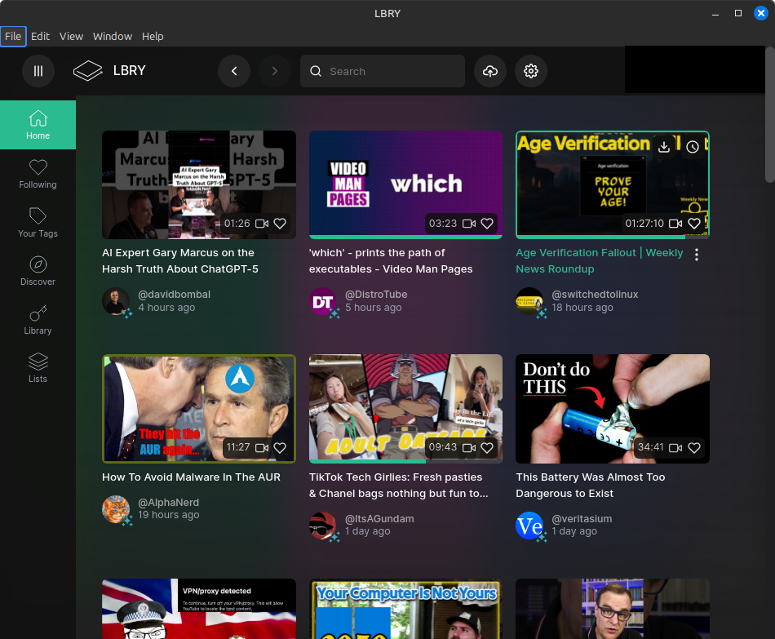
Task: Play 'Your Computer Is Not Yours' thumbnail
Action: [405, 609]
